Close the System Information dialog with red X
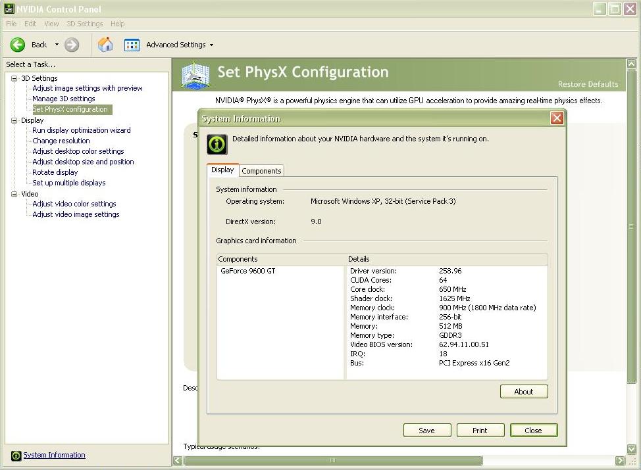Screen dimensions: 641x470 point(557,118)
